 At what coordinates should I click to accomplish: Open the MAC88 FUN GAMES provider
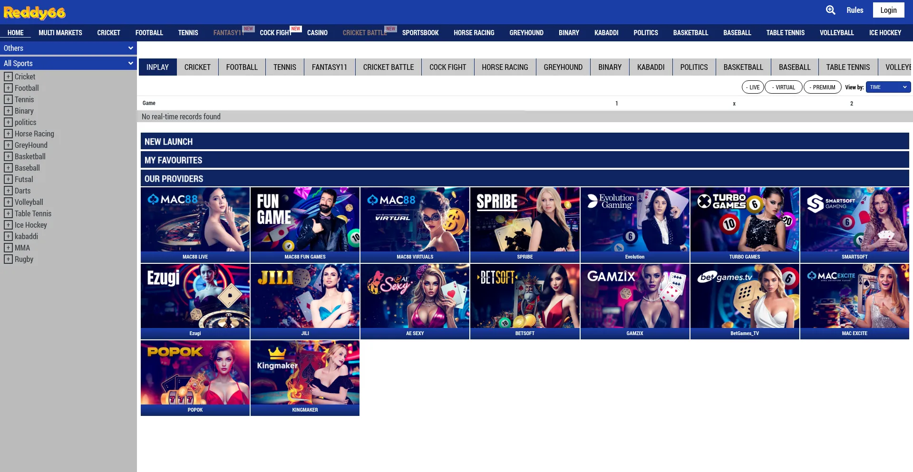tap(305, 225)
